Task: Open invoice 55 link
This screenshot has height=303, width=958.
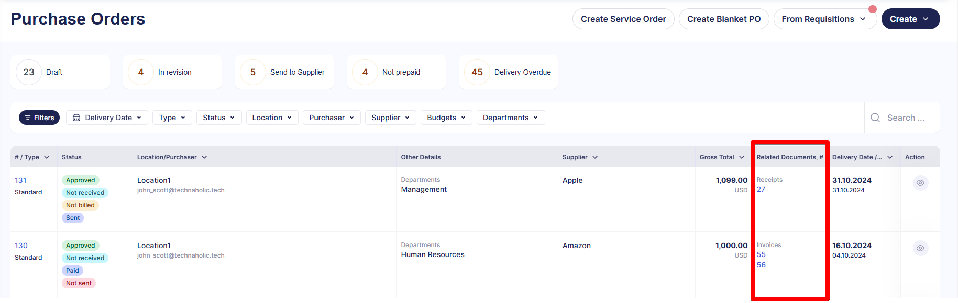Action: pyautogui.click(x=761, y=254)
